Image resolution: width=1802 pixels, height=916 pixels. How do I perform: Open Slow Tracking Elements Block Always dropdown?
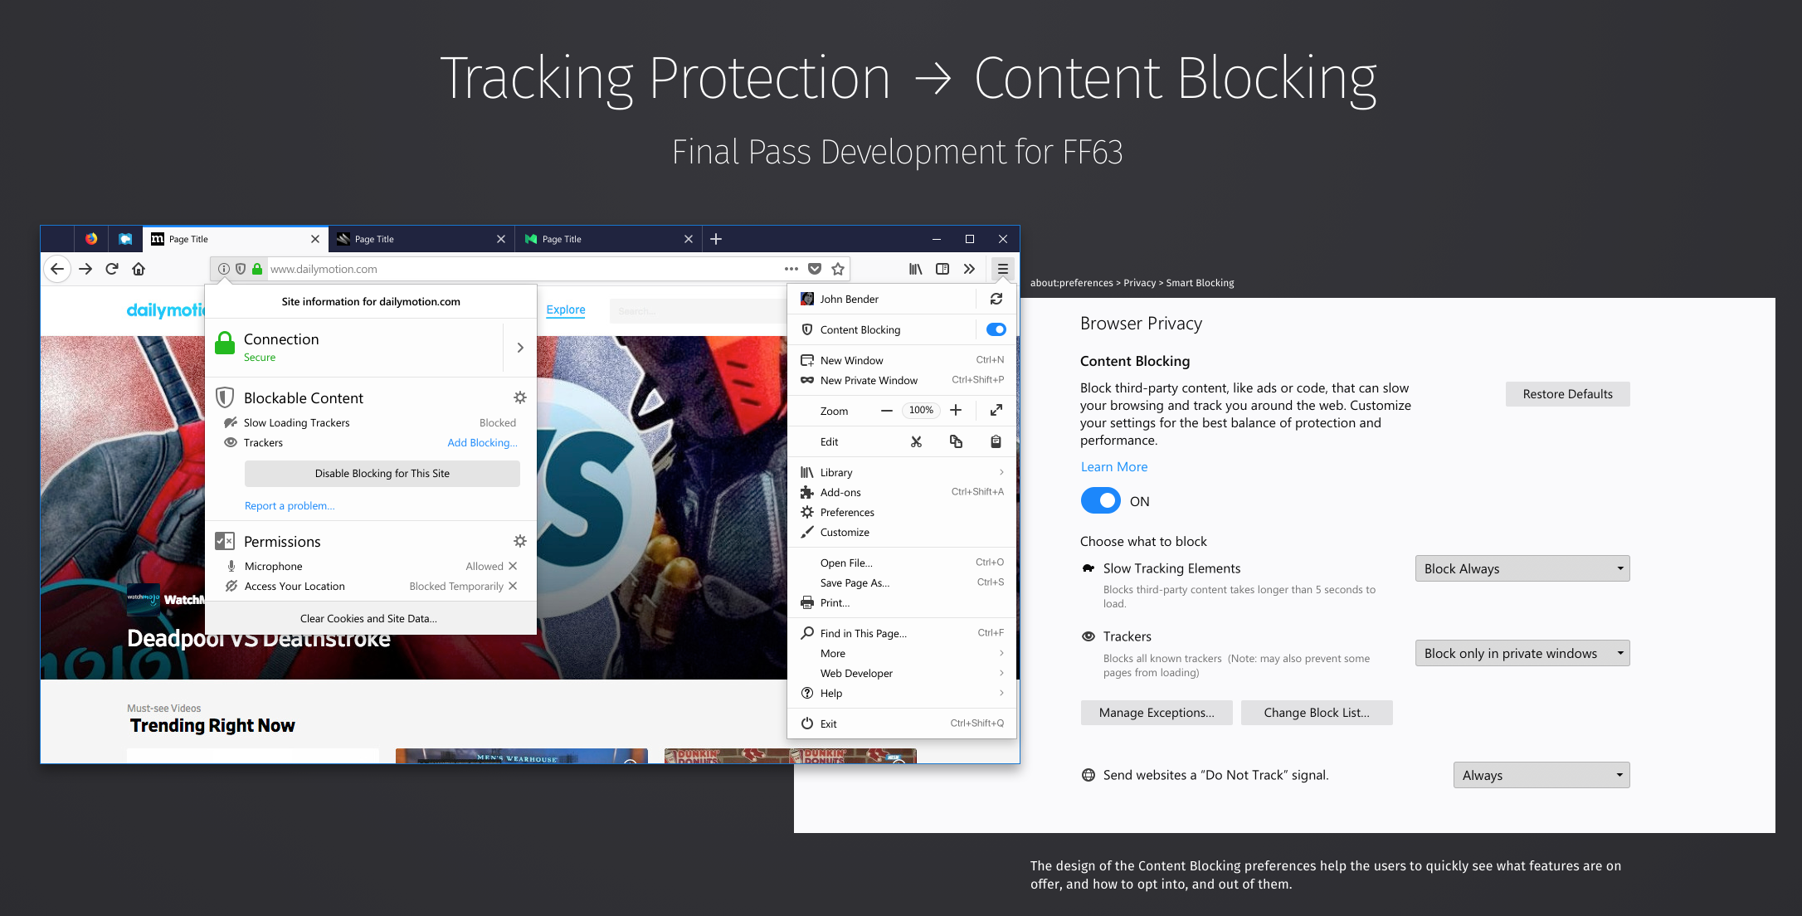pos(1522,568)
